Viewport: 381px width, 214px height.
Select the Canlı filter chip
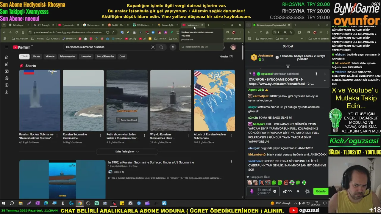pyautogui.click(x=122, y=56)
